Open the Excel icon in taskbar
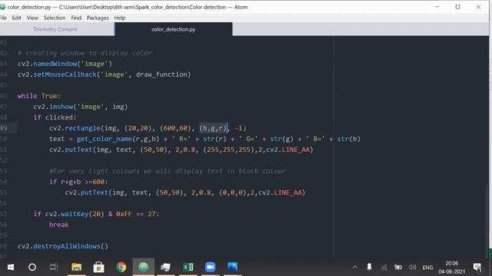Viewport: 492px width, 276px height. [x=188, y=267]
